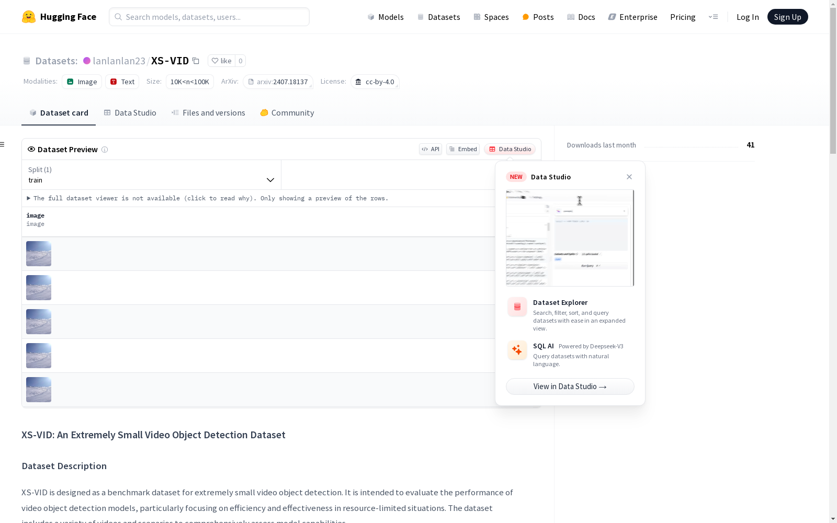Click the SQL AI sparkle icon

pos(517,350)
